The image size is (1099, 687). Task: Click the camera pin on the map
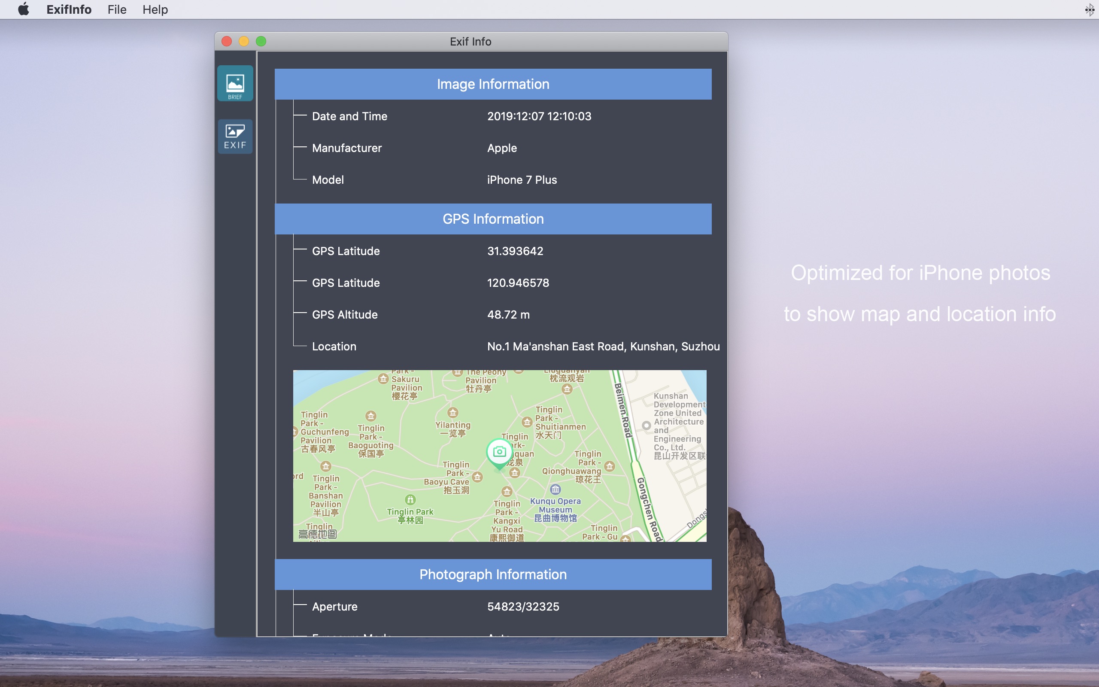499,452
